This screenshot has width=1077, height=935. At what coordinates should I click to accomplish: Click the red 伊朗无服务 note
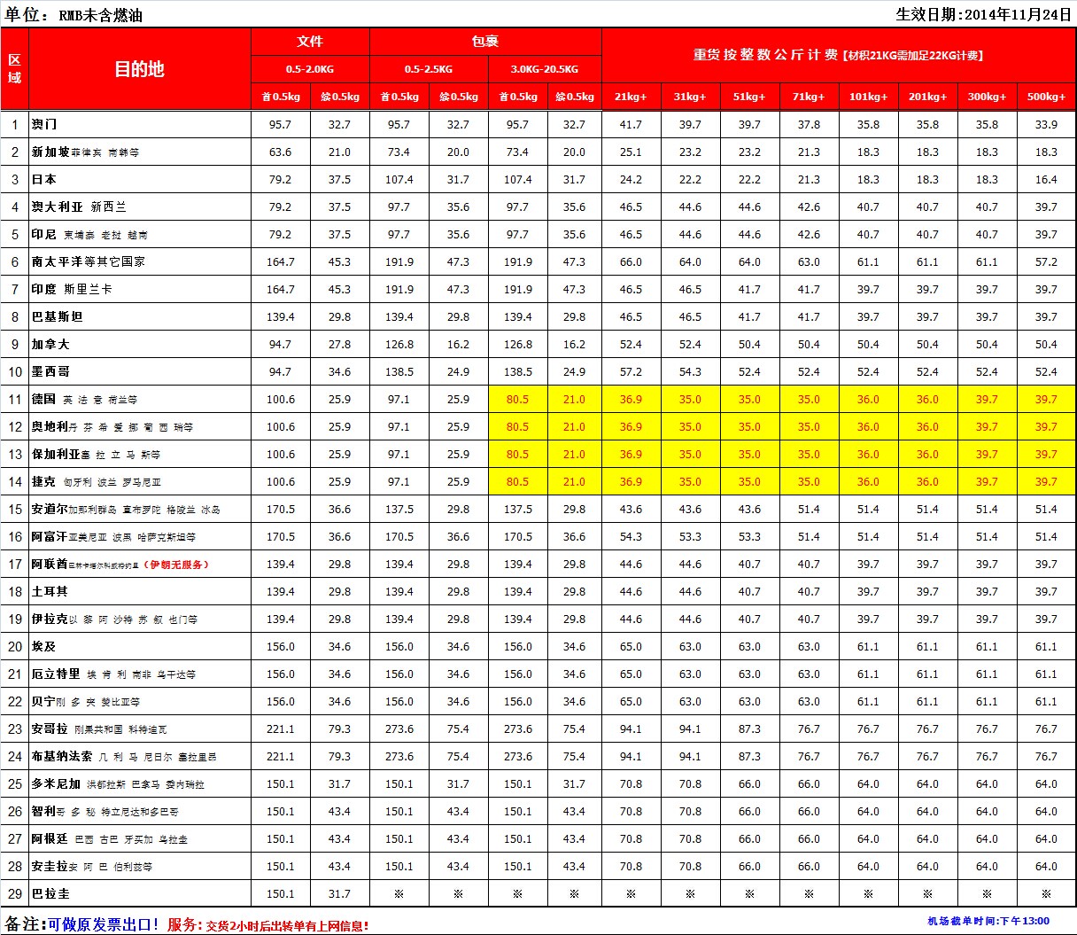pyautogui.click(x=180, y=565)
